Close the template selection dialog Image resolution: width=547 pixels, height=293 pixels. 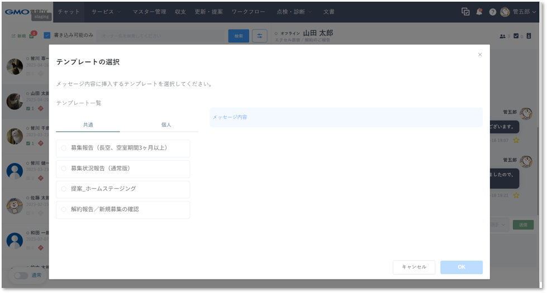tap(479, 55)
